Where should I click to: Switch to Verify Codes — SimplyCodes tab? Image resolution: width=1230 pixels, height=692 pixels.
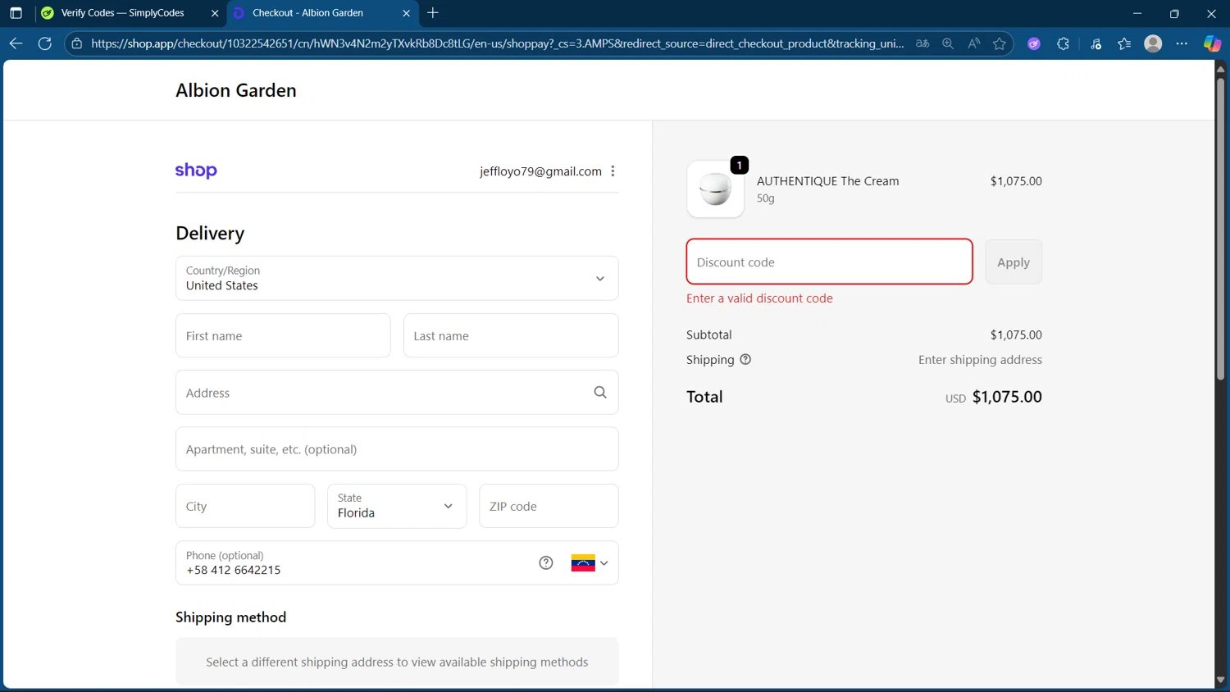click(x=123, y=13)
